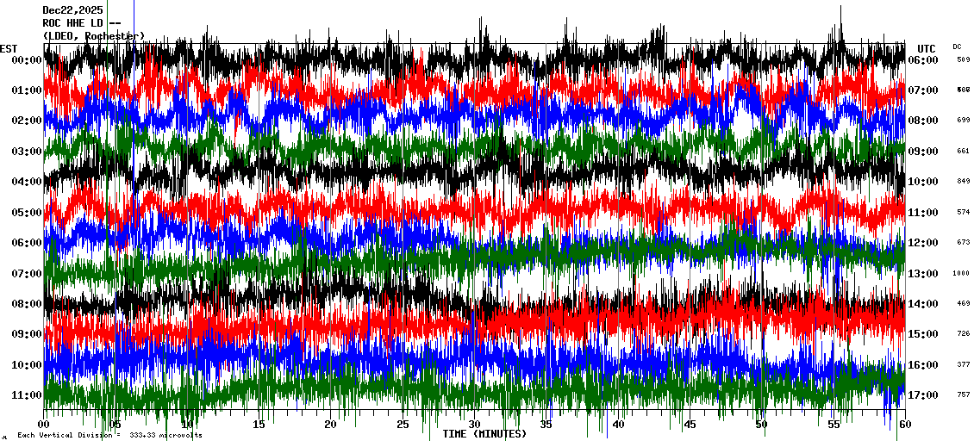Click the UTC-side 07:00 label
974x447 pixels.
click(922, 90)
